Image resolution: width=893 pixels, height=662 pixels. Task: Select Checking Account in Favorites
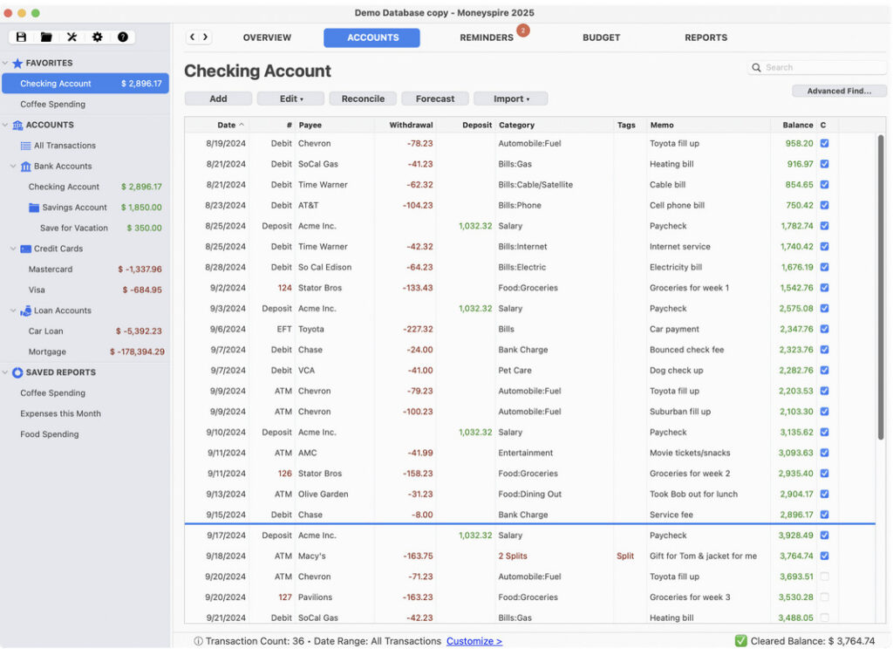[85, 84]
